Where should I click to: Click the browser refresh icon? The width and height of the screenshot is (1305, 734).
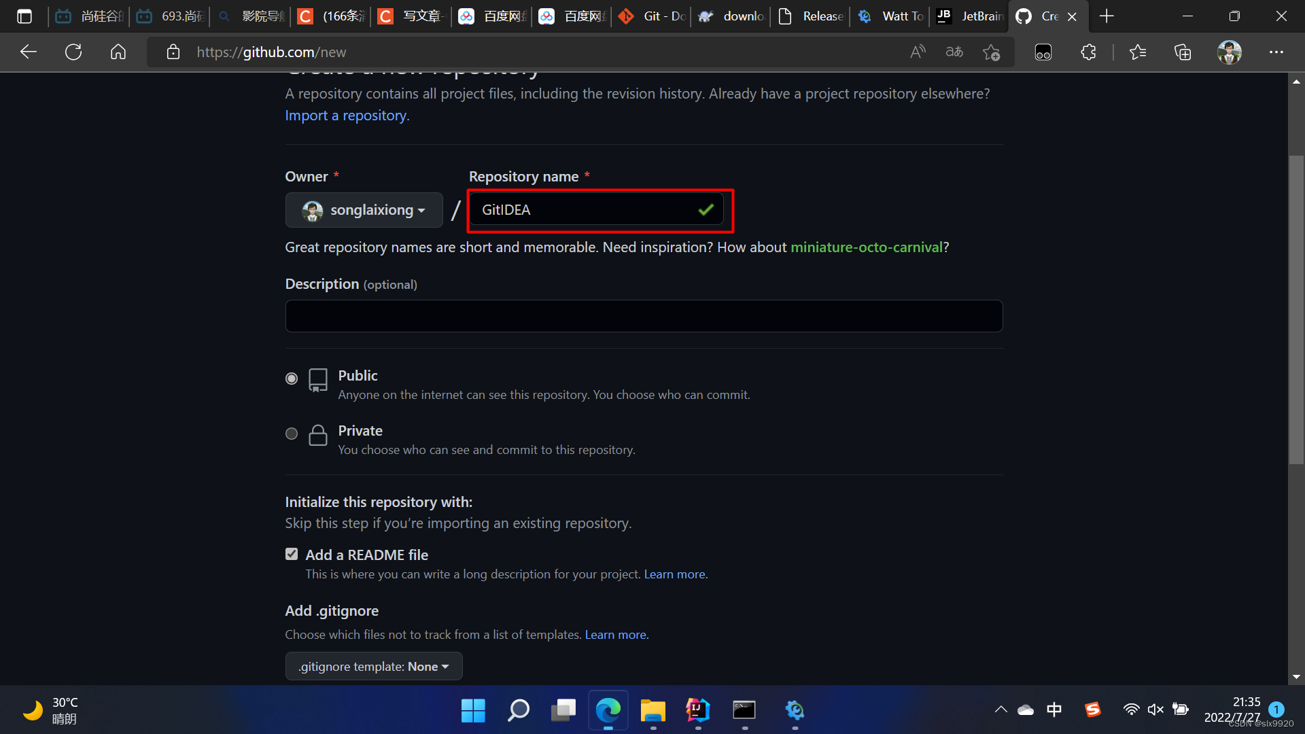coord(73,52)
